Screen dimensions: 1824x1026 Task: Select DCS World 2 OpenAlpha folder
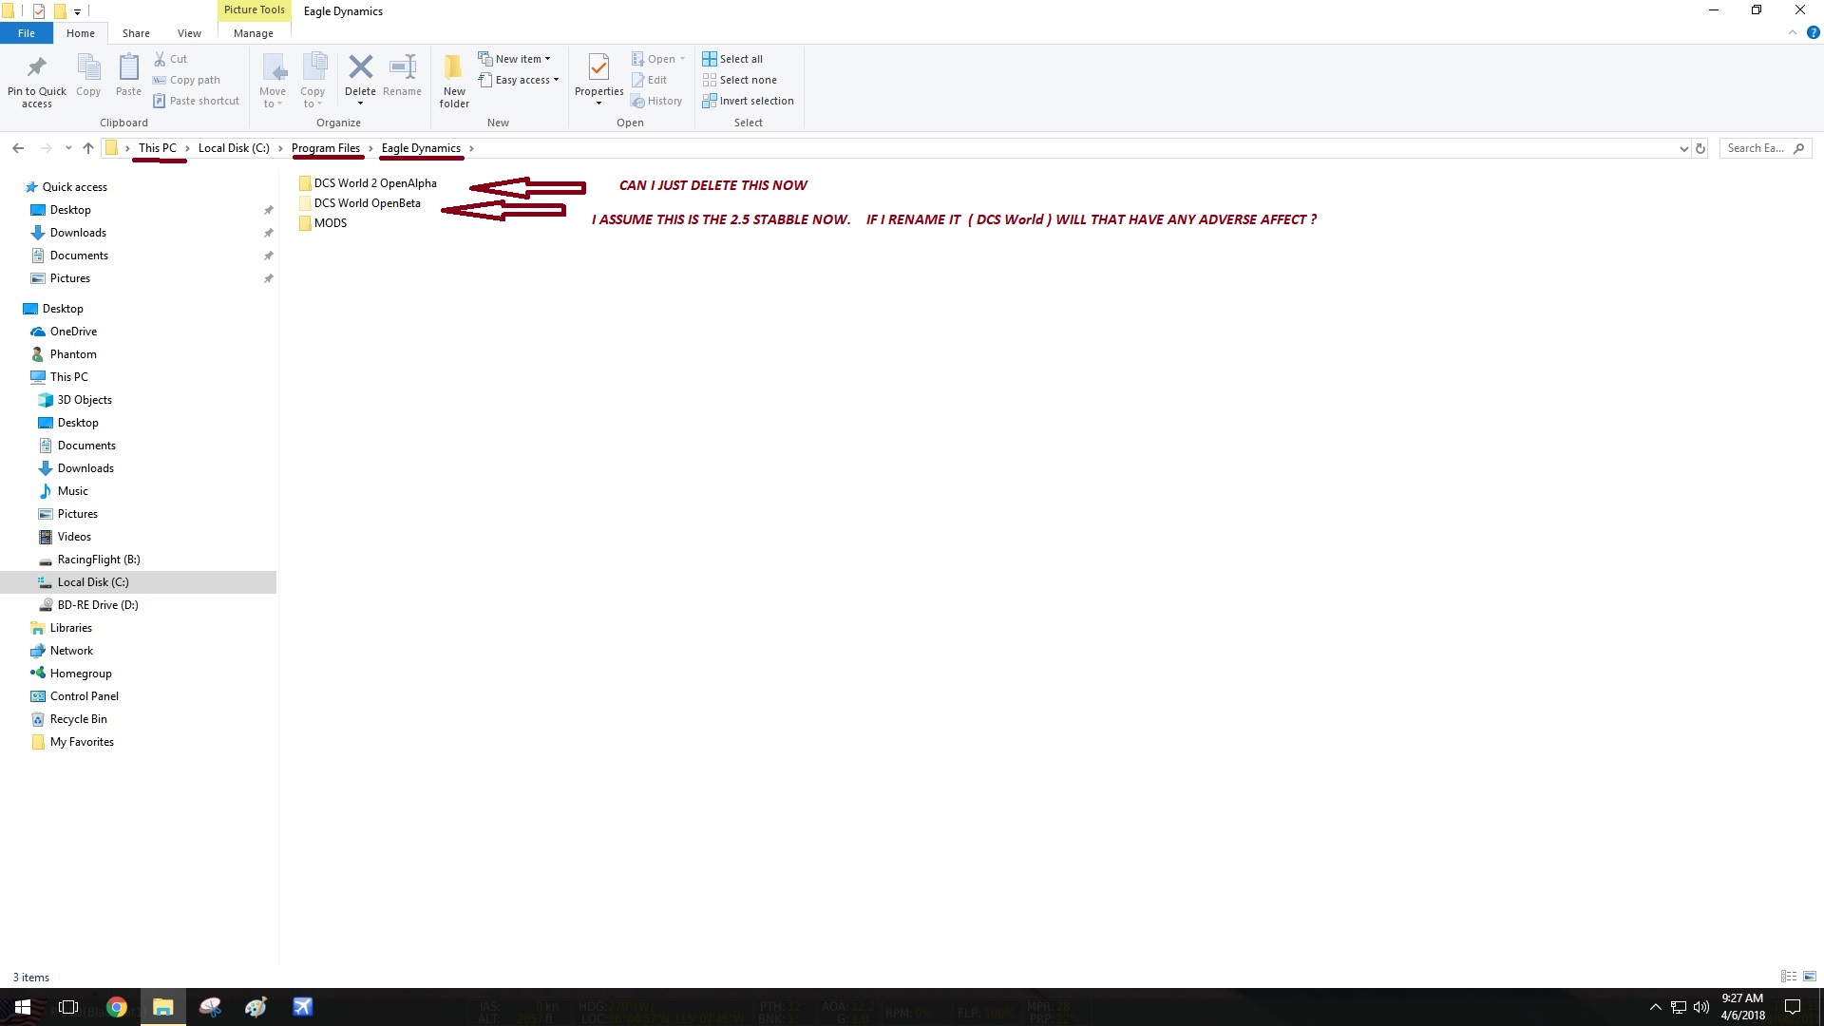coord(368,183)
